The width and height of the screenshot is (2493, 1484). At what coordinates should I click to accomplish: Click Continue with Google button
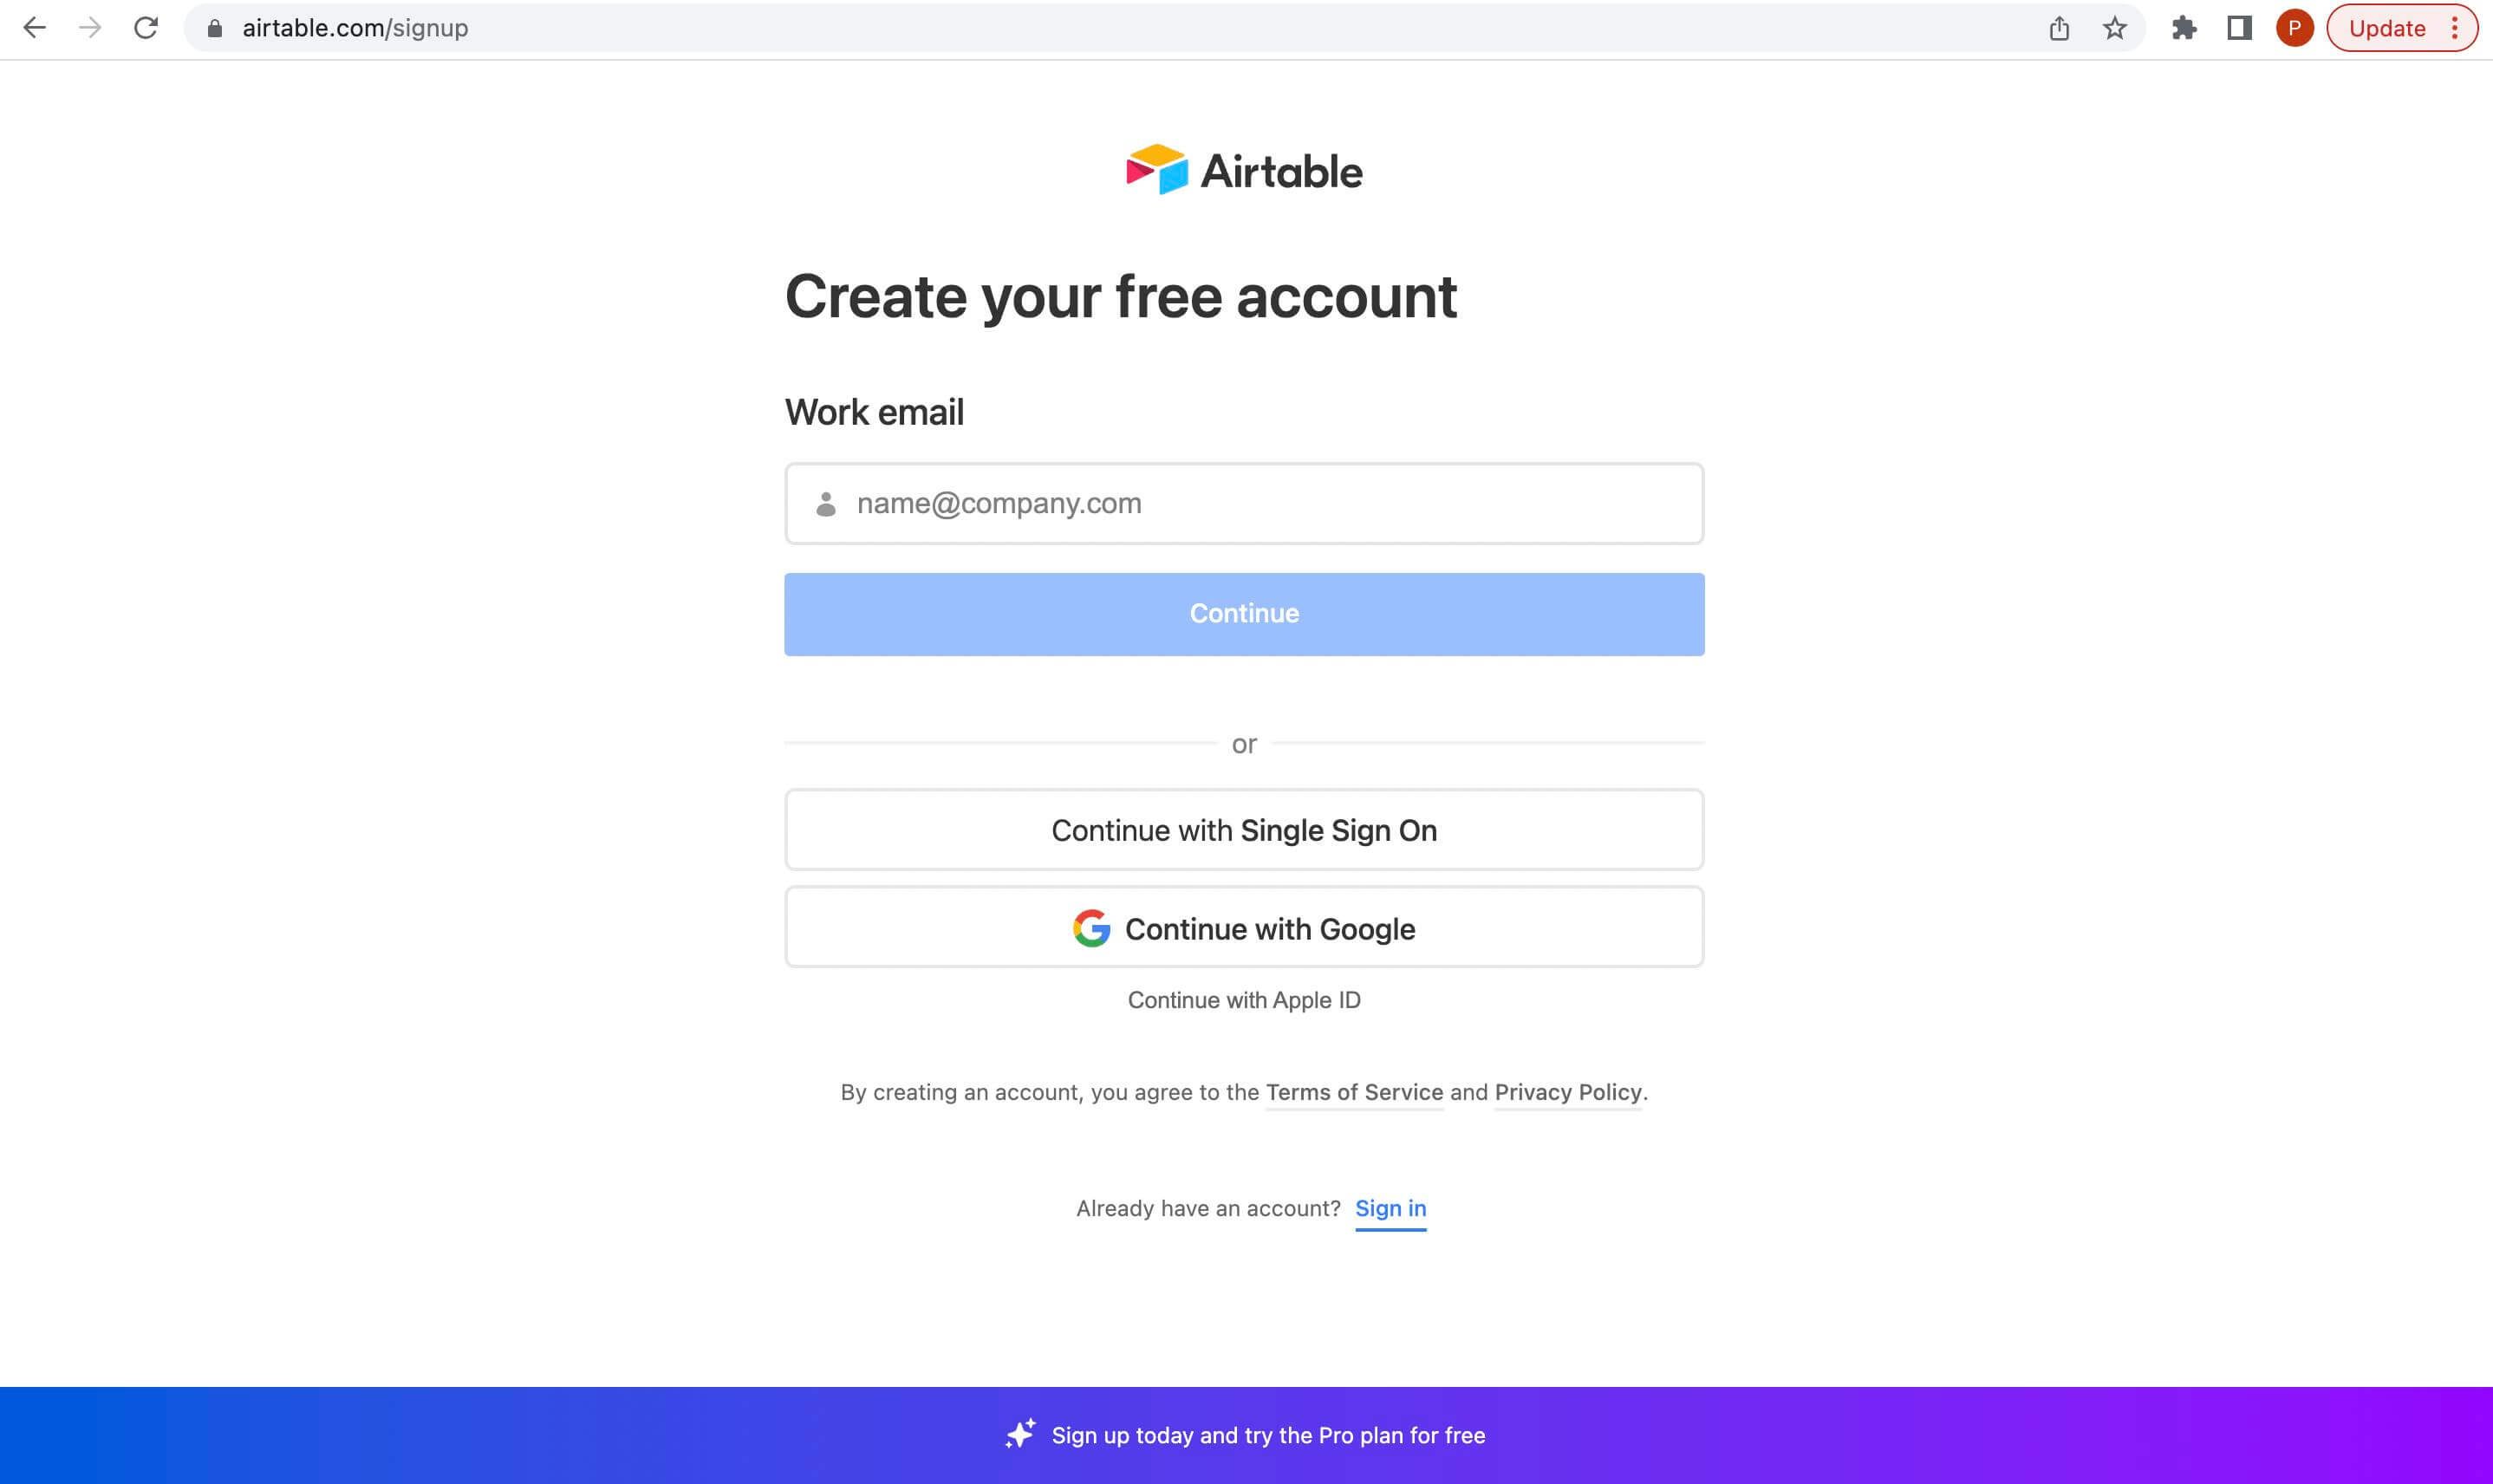(x=1244, y=927)
